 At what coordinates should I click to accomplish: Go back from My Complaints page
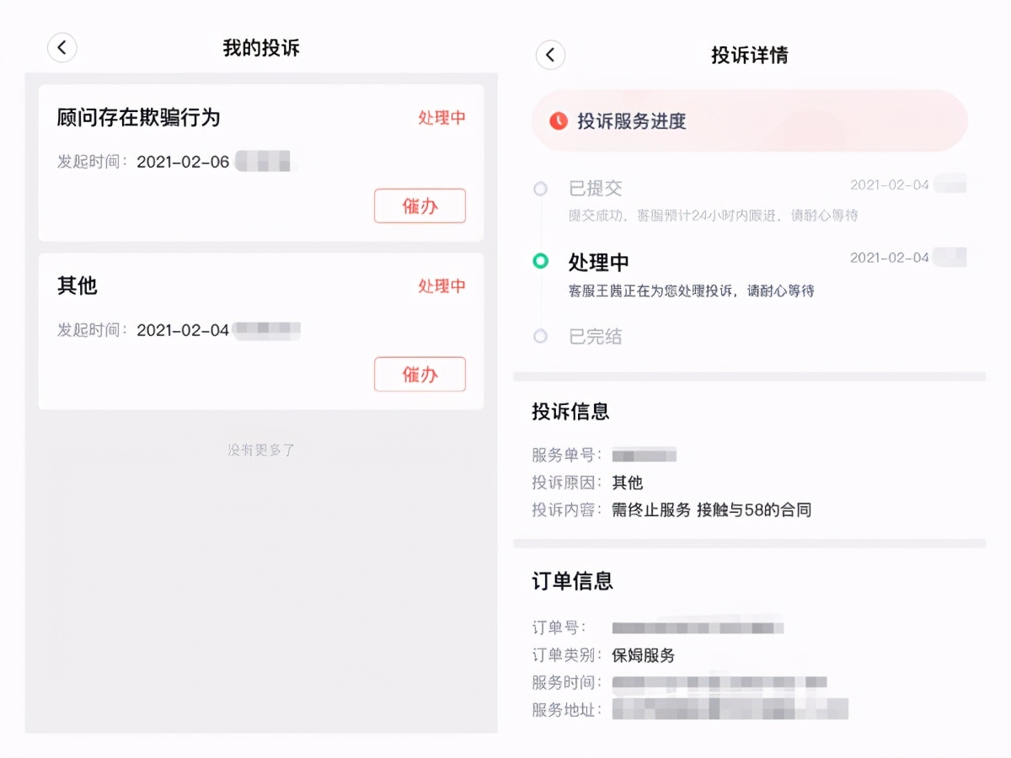pyautogui.click(x=62, y=48)
